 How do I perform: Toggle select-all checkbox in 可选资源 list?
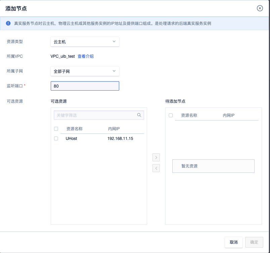coord(56,129)
